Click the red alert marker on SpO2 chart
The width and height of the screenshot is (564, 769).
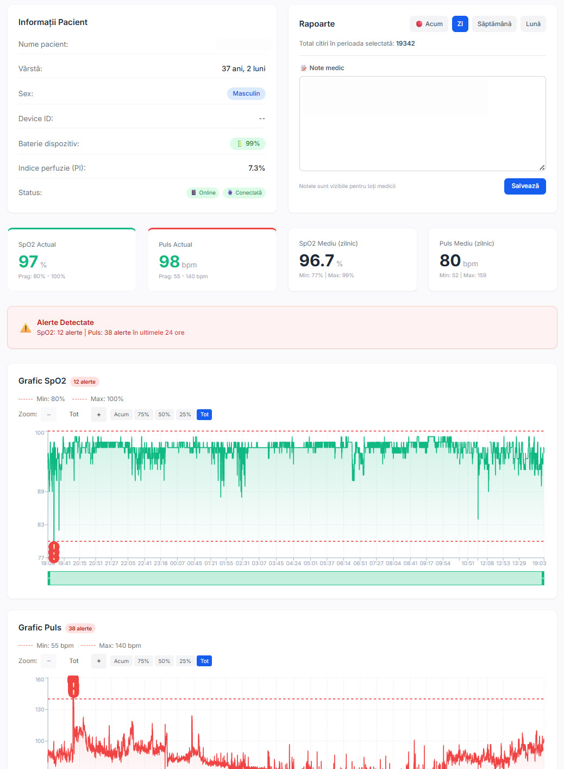coord(54,551)
